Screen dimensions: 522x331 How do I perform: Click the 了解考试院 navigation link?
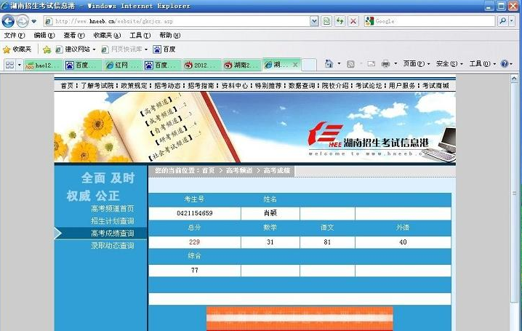tap(97, 86)
